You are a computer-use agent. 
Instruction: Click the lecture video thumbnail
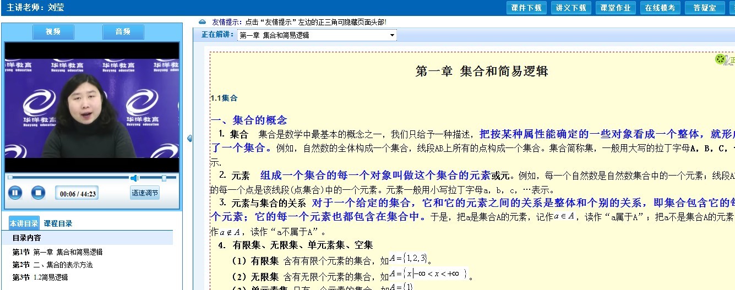92,107
